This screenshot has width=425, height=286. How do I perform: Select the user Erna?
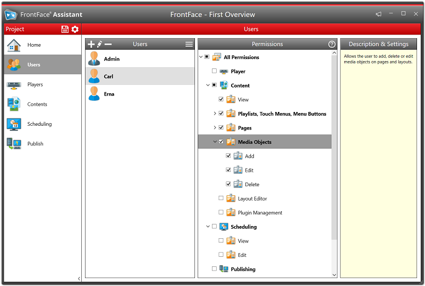109,94
